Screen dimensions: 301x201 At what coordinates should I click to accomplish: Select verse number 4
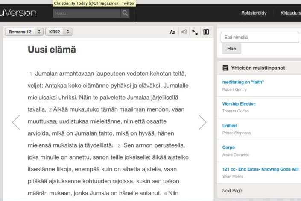(x=165, y=193)
